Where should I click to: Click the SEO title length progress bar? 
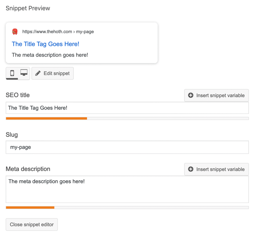[x=127, y=118]
